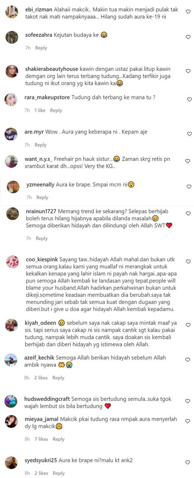The width and height of the screenshot is (194, 478).
Task: Tap heart icon next to sofeezahra's comment
Action: tap(188, 37)
